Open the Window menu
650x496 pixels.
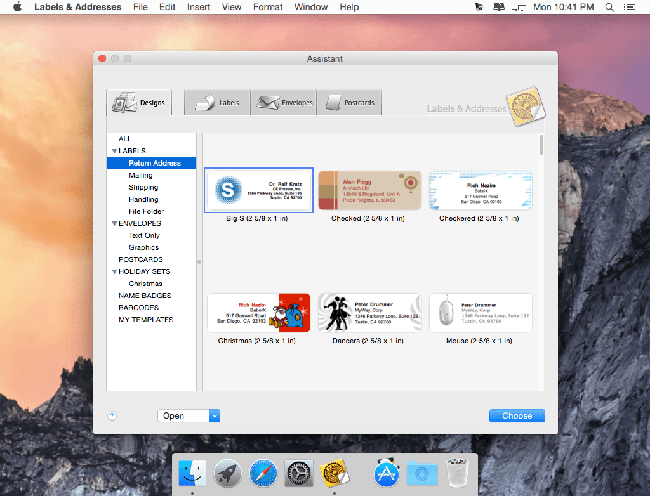coord(311,7)
